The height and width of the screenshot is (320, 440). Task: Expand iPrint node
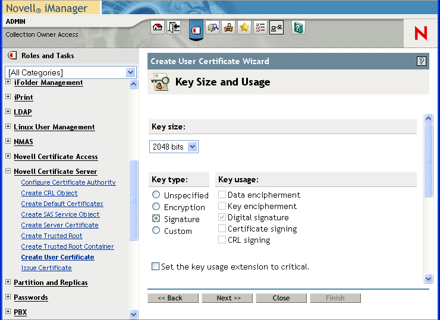8,97
